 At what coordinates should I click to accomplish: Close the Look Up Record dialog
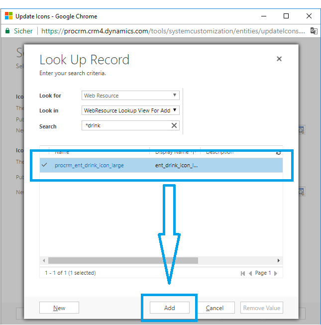click(x=279, y=59)
